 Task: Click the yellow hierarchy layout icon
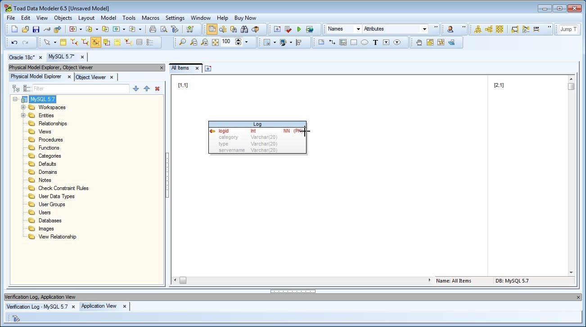478,29
